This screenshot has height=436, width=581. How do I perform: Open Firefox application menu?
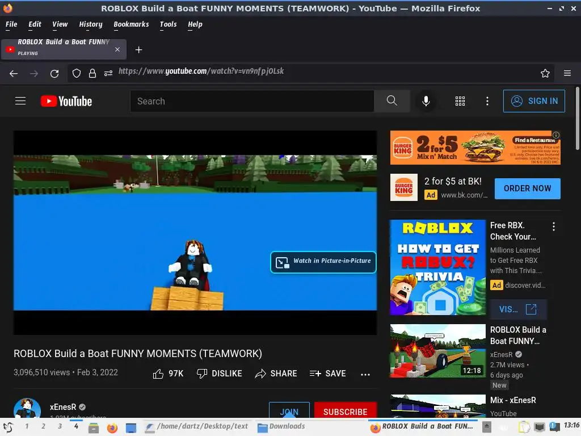(567, 73)
